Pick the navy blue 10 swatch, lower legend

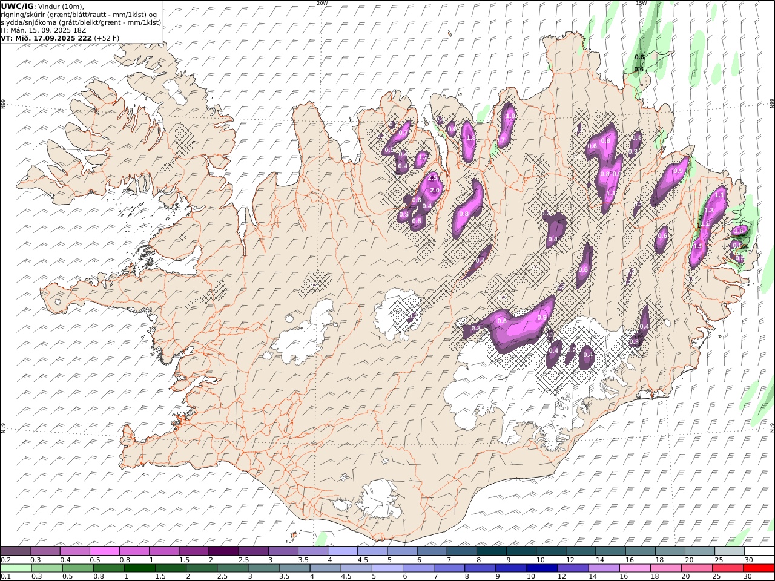pos(542,568)
